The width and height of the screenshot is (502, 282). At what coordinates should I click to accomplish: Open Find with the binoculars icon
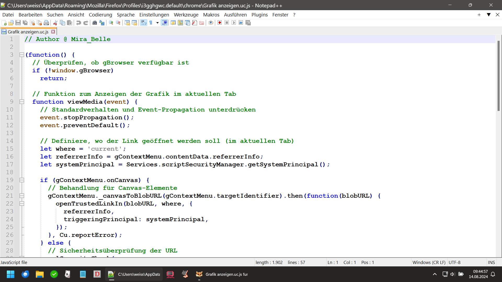click(x=95, y=23)
